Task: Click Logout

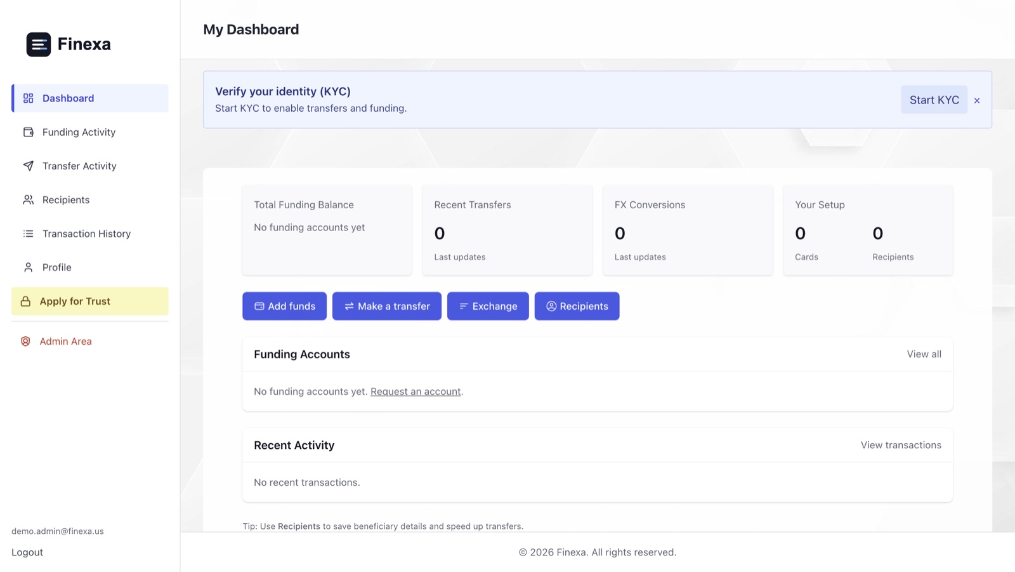Action: 27,552
